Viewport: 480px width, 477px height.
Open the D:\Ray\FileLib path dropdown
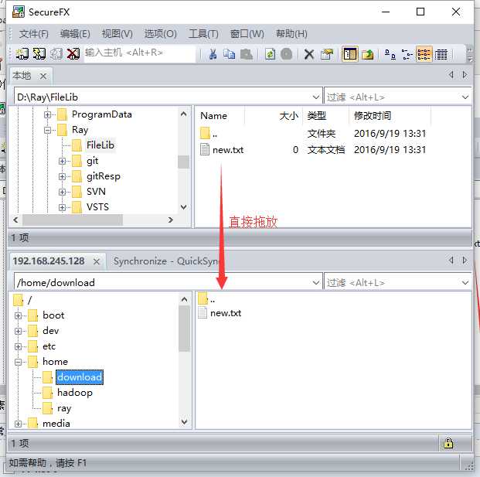(316, 97)
